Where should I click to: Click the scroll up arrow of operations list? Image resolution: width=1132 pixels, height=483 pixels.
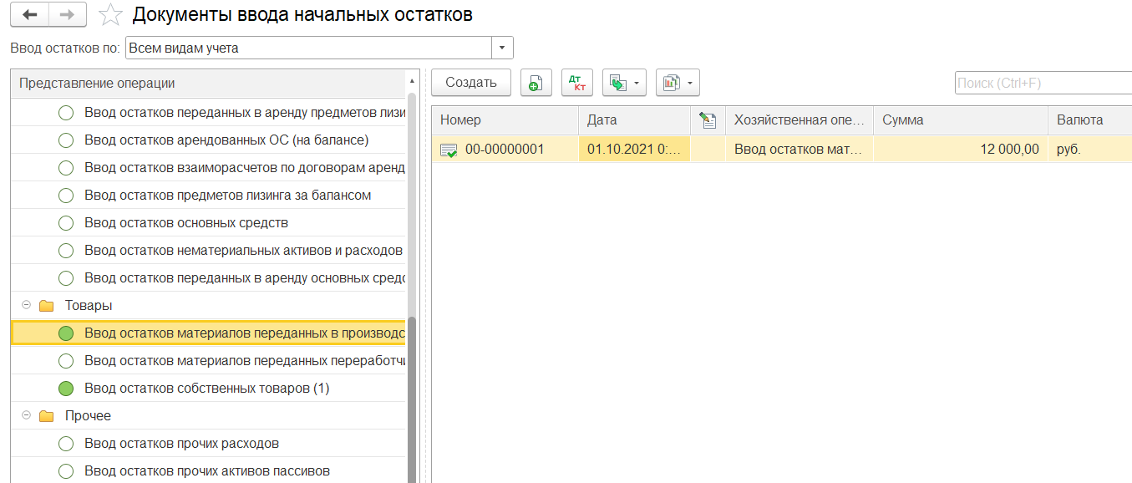pos(411,82)
